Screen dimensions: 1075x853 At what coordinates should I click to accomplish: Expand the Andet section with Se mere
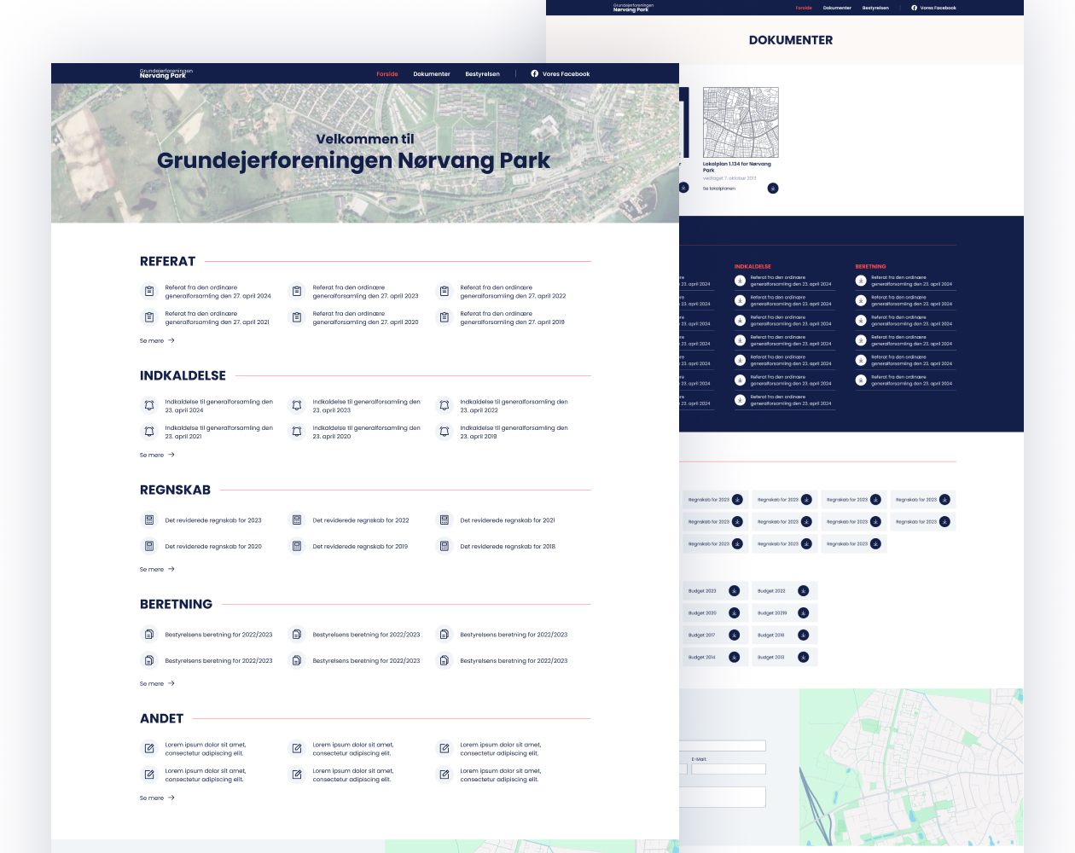pyautogui.click(x=157, y=798)
